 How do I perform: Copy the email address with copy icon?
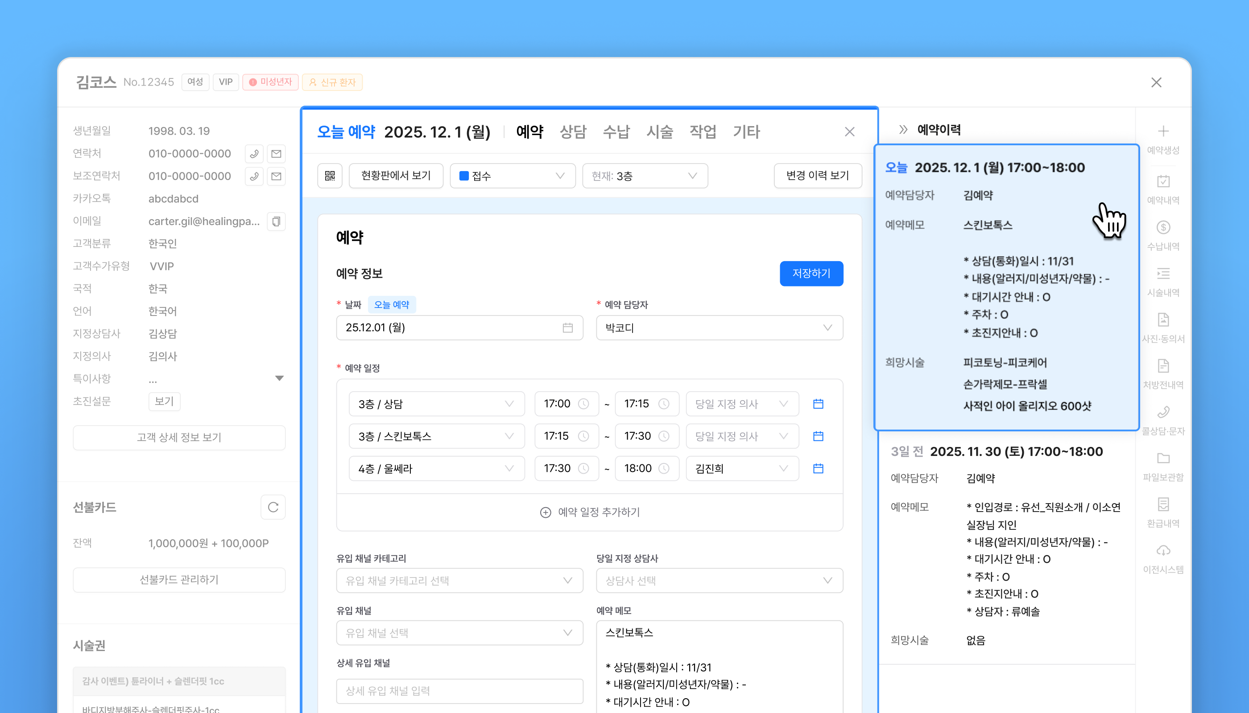coord(277,221)
